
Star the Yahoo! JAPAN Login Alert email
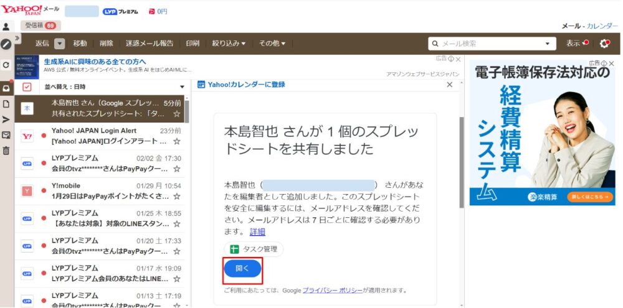pos(177,141)
